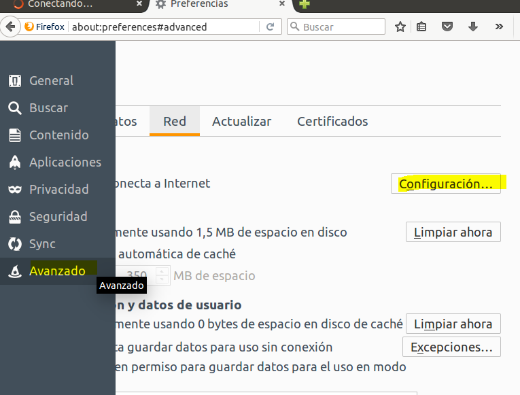Open the bookmarks list icon
520x395 pixels.
tap(421, 27)
